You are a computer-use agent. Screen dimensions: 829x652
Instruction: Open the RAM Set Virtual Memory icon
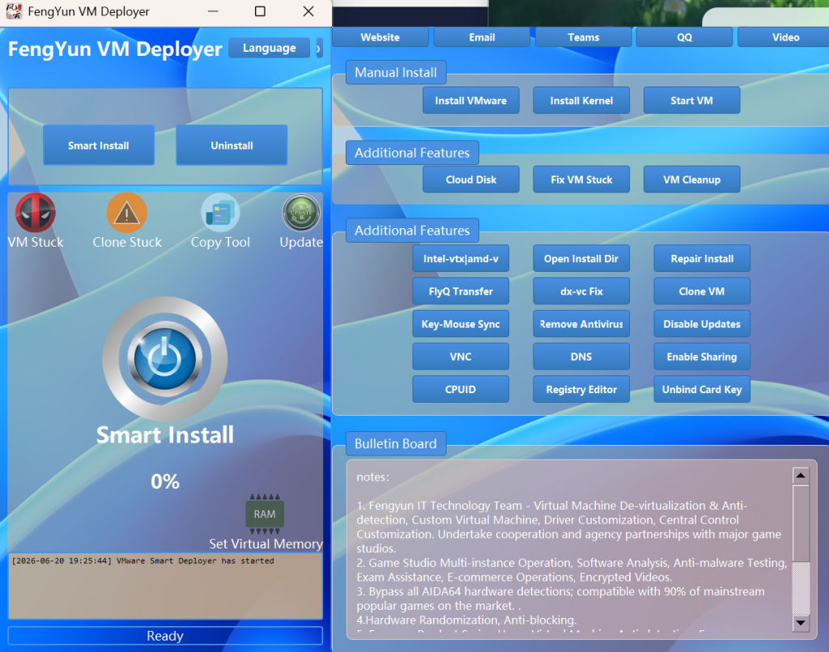[265, 514]
